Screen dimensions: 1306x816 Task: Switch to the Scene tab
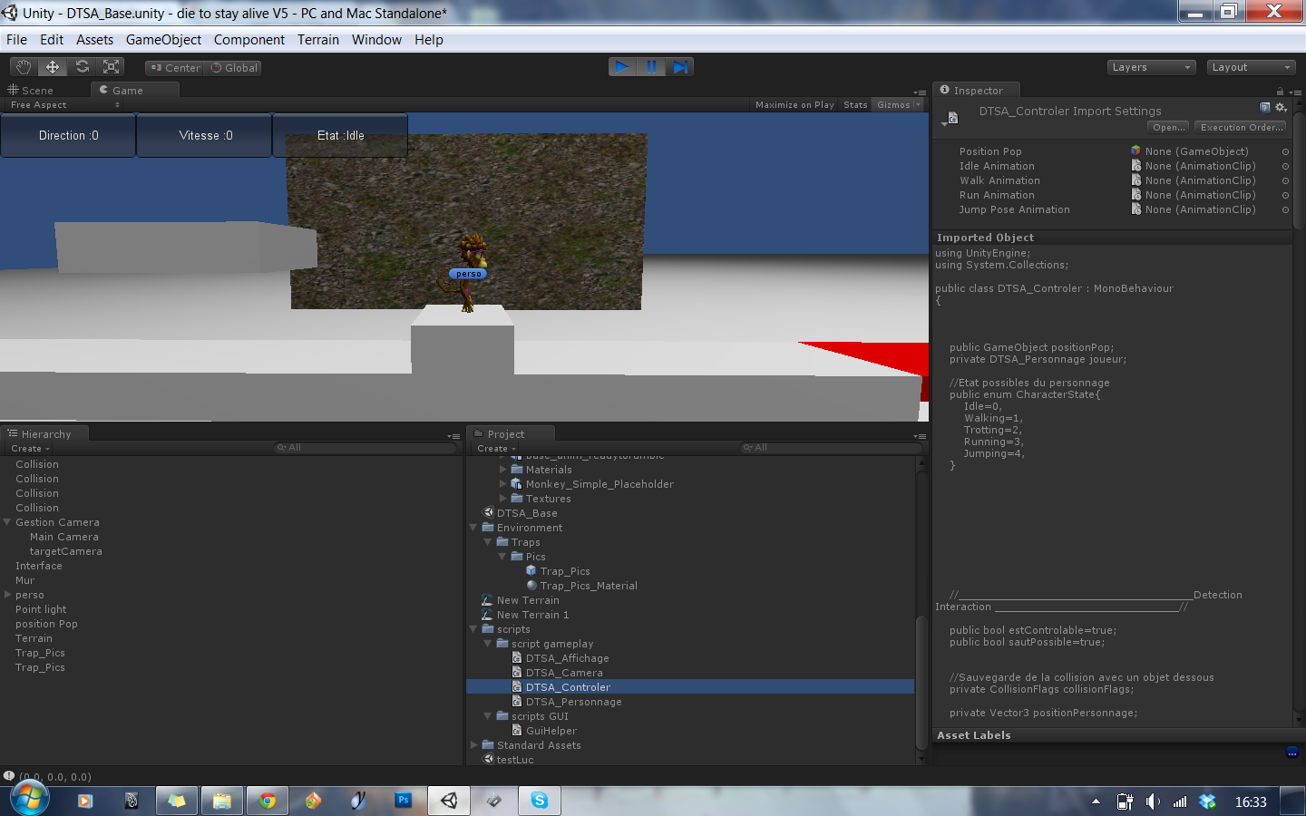pos(36,91)
